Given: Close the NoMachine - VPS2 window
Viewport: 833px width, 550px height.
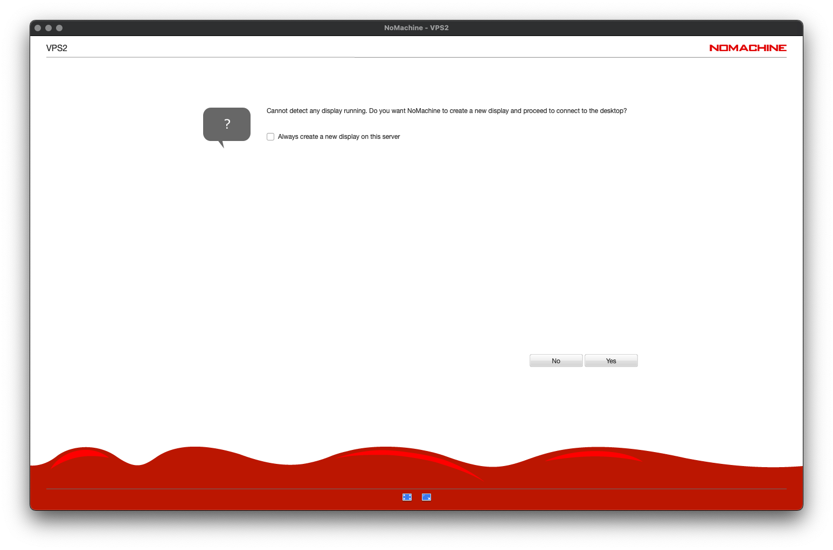Looking at the screenshot, I should (x=38, y=28).
